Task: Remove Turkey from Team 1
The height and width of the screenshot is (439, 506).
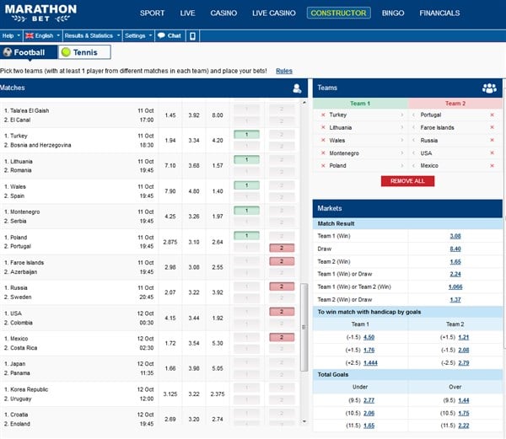Action: [x=323, y=115]
